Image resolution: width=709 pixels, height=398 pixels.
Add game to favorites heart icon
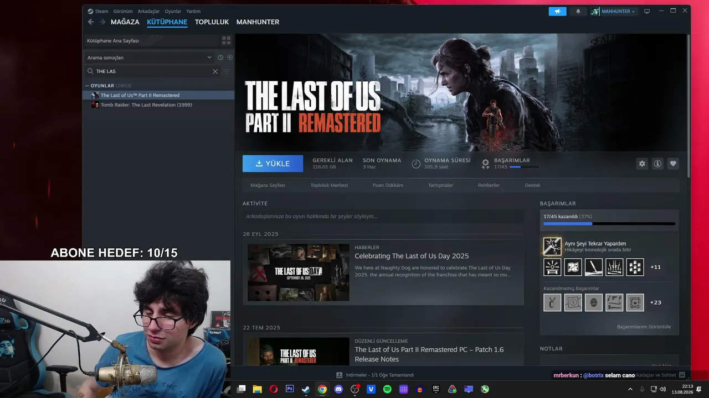click(x=673, y=164)
